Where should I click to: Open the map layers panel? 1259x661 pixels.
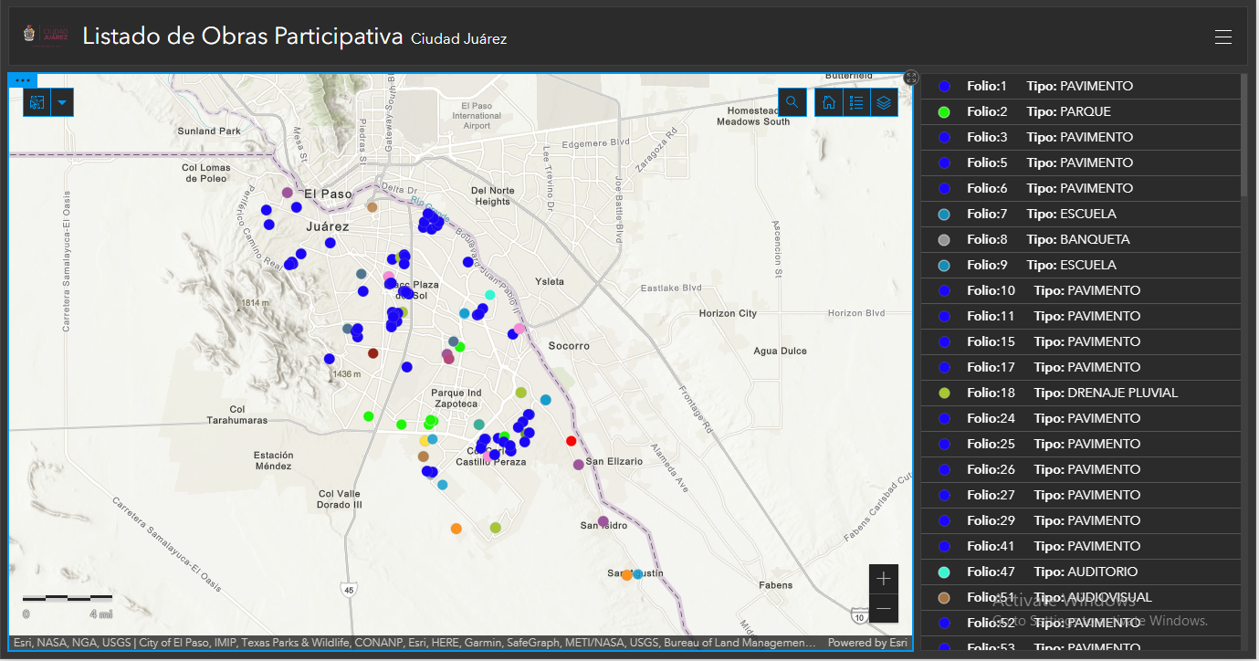pos(884,102)
